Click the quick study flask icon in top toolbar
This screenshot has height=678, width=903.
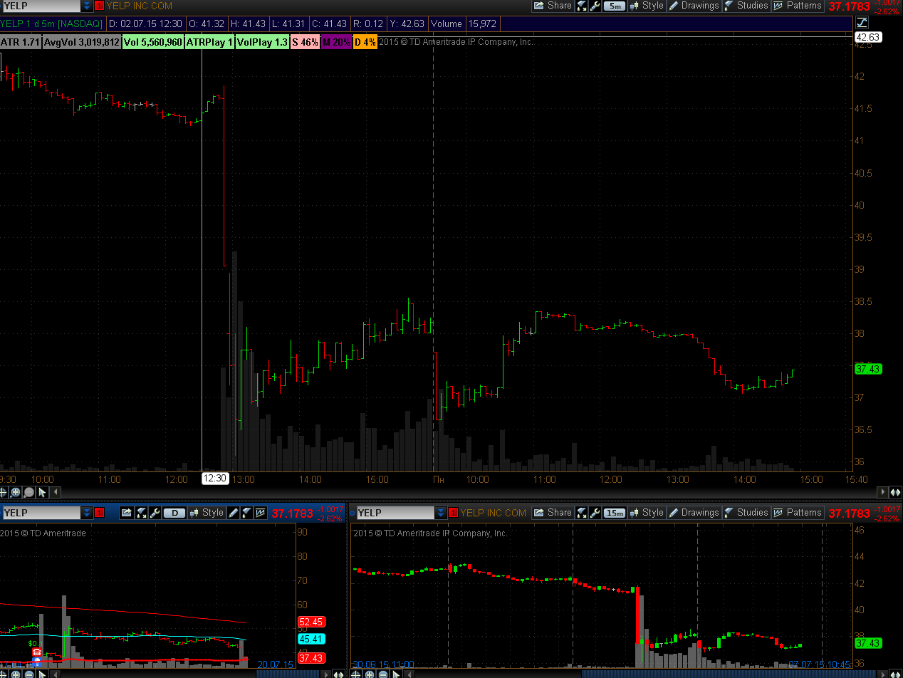pyautogui.click(x=582, y=6)
